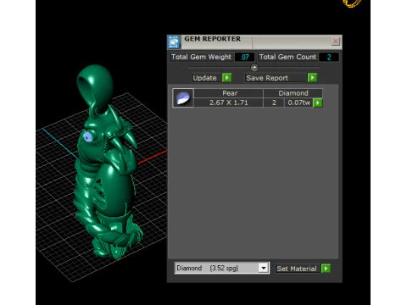Select the blue pear gem on the model
The height and width of the screenshot is (305, 407).
click(x=87, y=136)
